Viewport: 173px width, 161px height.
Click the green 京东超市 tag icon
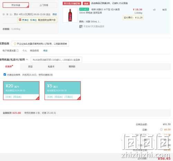[84, 9]
